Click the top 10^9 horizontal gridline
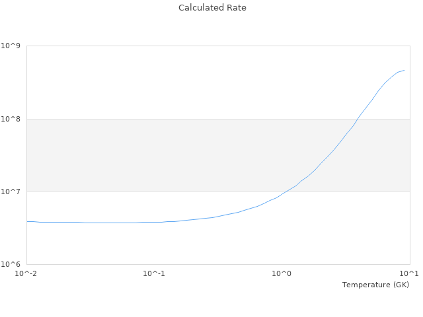 click(198, 46)
